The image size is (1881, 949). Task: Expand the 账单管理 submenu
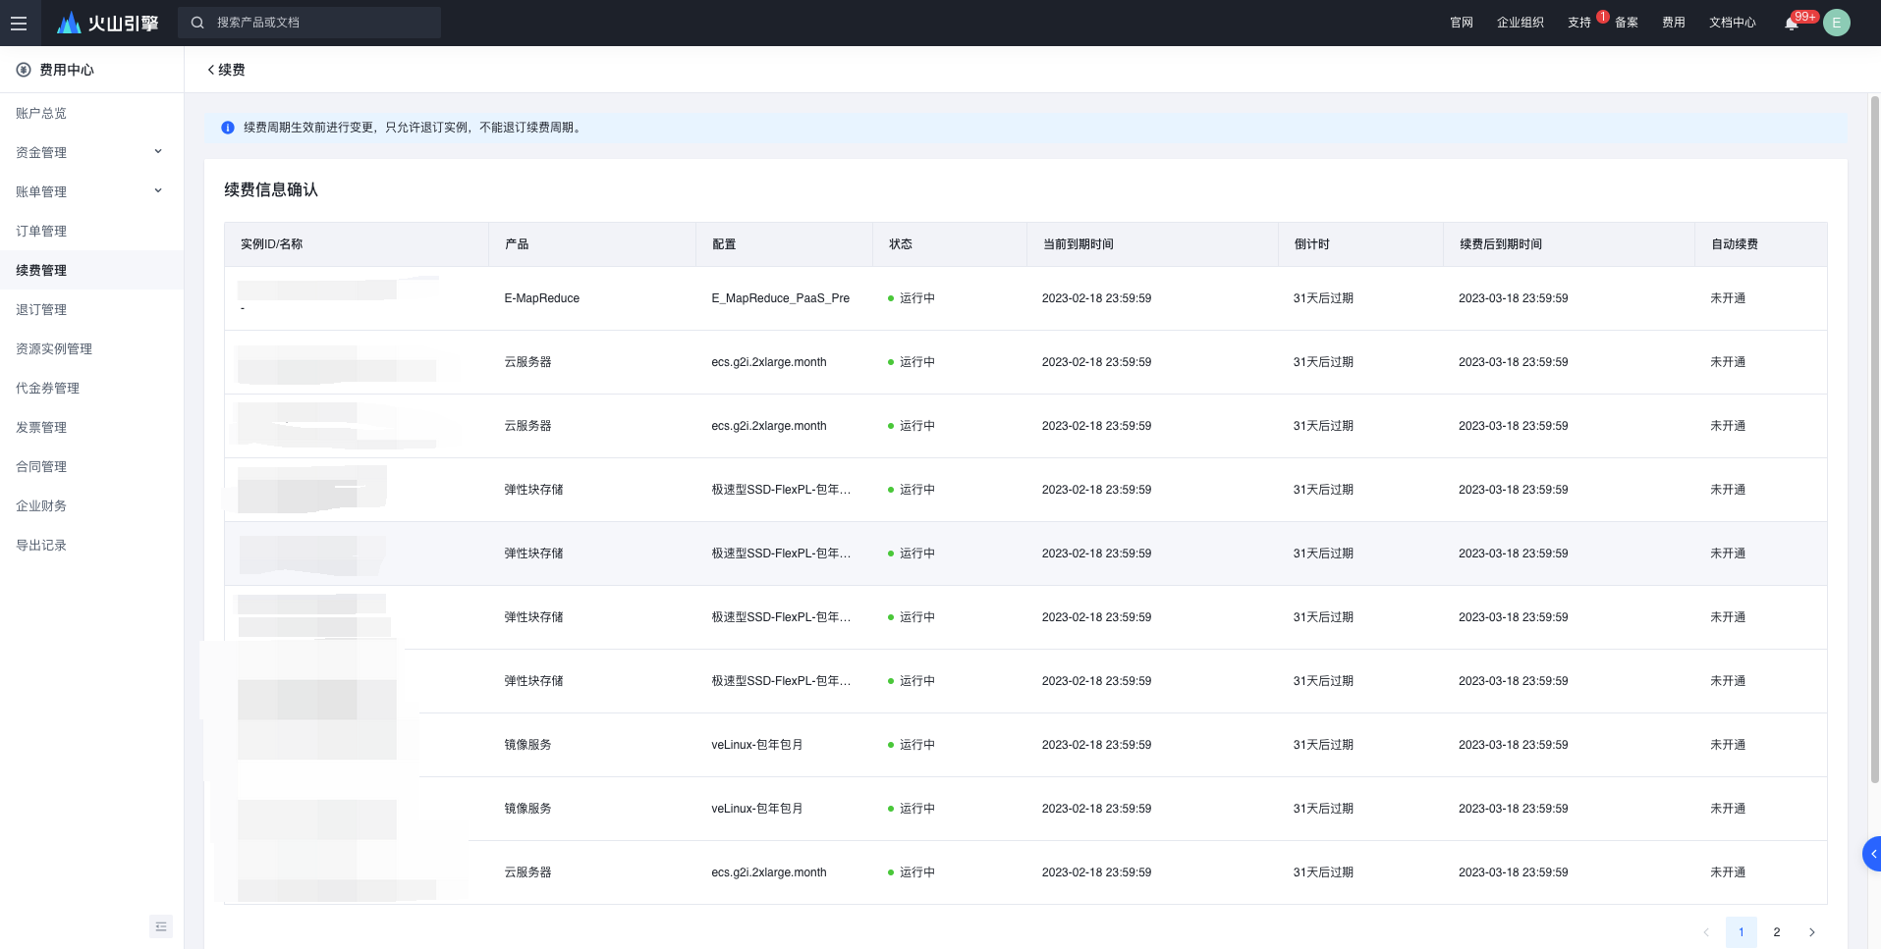(158, 191)
